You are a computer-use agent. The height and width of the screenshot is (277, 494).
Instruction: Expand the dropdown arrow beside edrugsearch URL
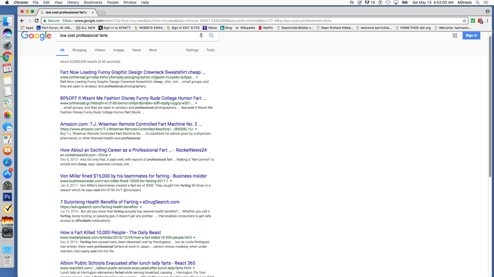point(141,207)
